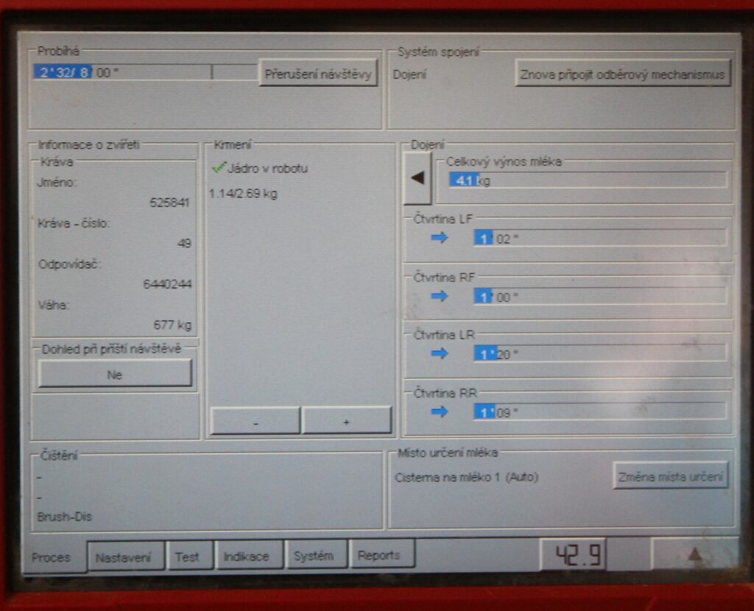Click the blue arrow for Čtvrtina LR
This screenshot has height=611, width=754.
coord(440,353)
